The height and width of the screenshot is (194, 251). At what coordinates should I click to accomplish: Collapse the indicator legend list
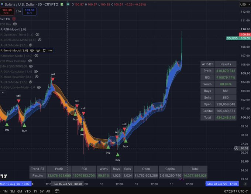[x=3, y=93]
